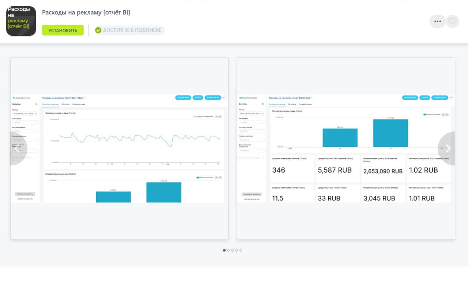Viewport: 468px width, 287px height.
Task: Click the Расходы на рекламу app logo
Action: 21,21
